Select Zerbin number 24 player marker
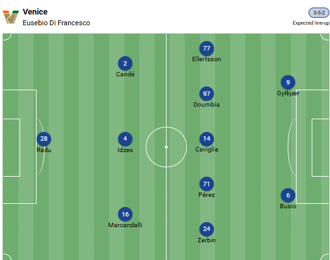 click(x=206, y=229)
